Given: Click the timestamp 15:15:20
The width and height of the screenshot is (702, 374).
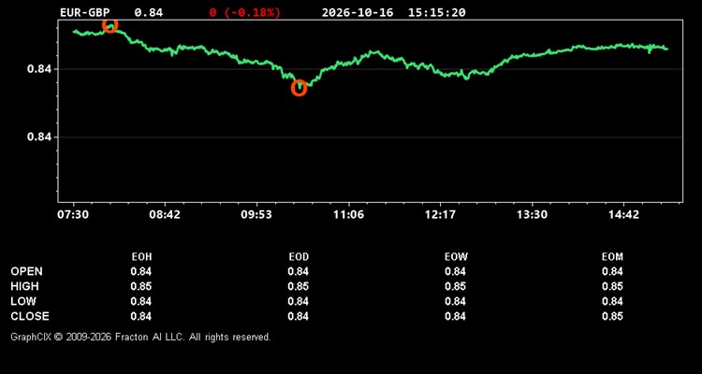Looking at the screenshot, I should click(436, 12).
